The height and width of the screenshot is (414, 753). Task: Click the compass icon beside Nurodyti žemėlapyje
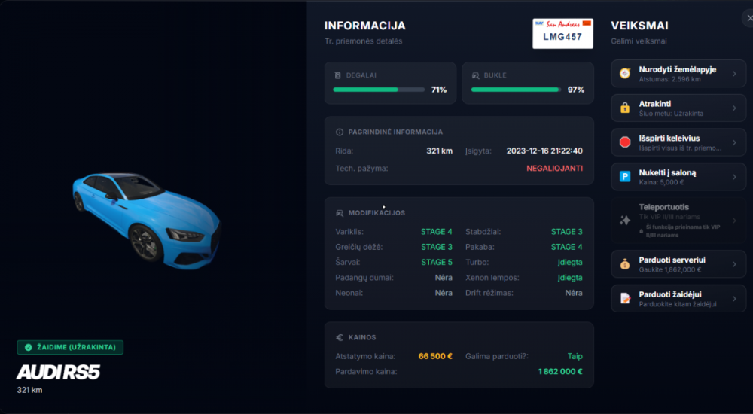point(625,74)
